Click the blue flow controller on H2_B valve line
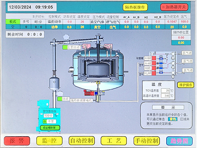The height and width of the screenshot is (148, 197). pyautogui.click(x=161, y=73)
